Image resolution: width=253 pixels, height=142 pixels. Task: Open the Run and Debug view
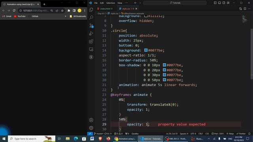pyautogui.click(x=91, y=33)
